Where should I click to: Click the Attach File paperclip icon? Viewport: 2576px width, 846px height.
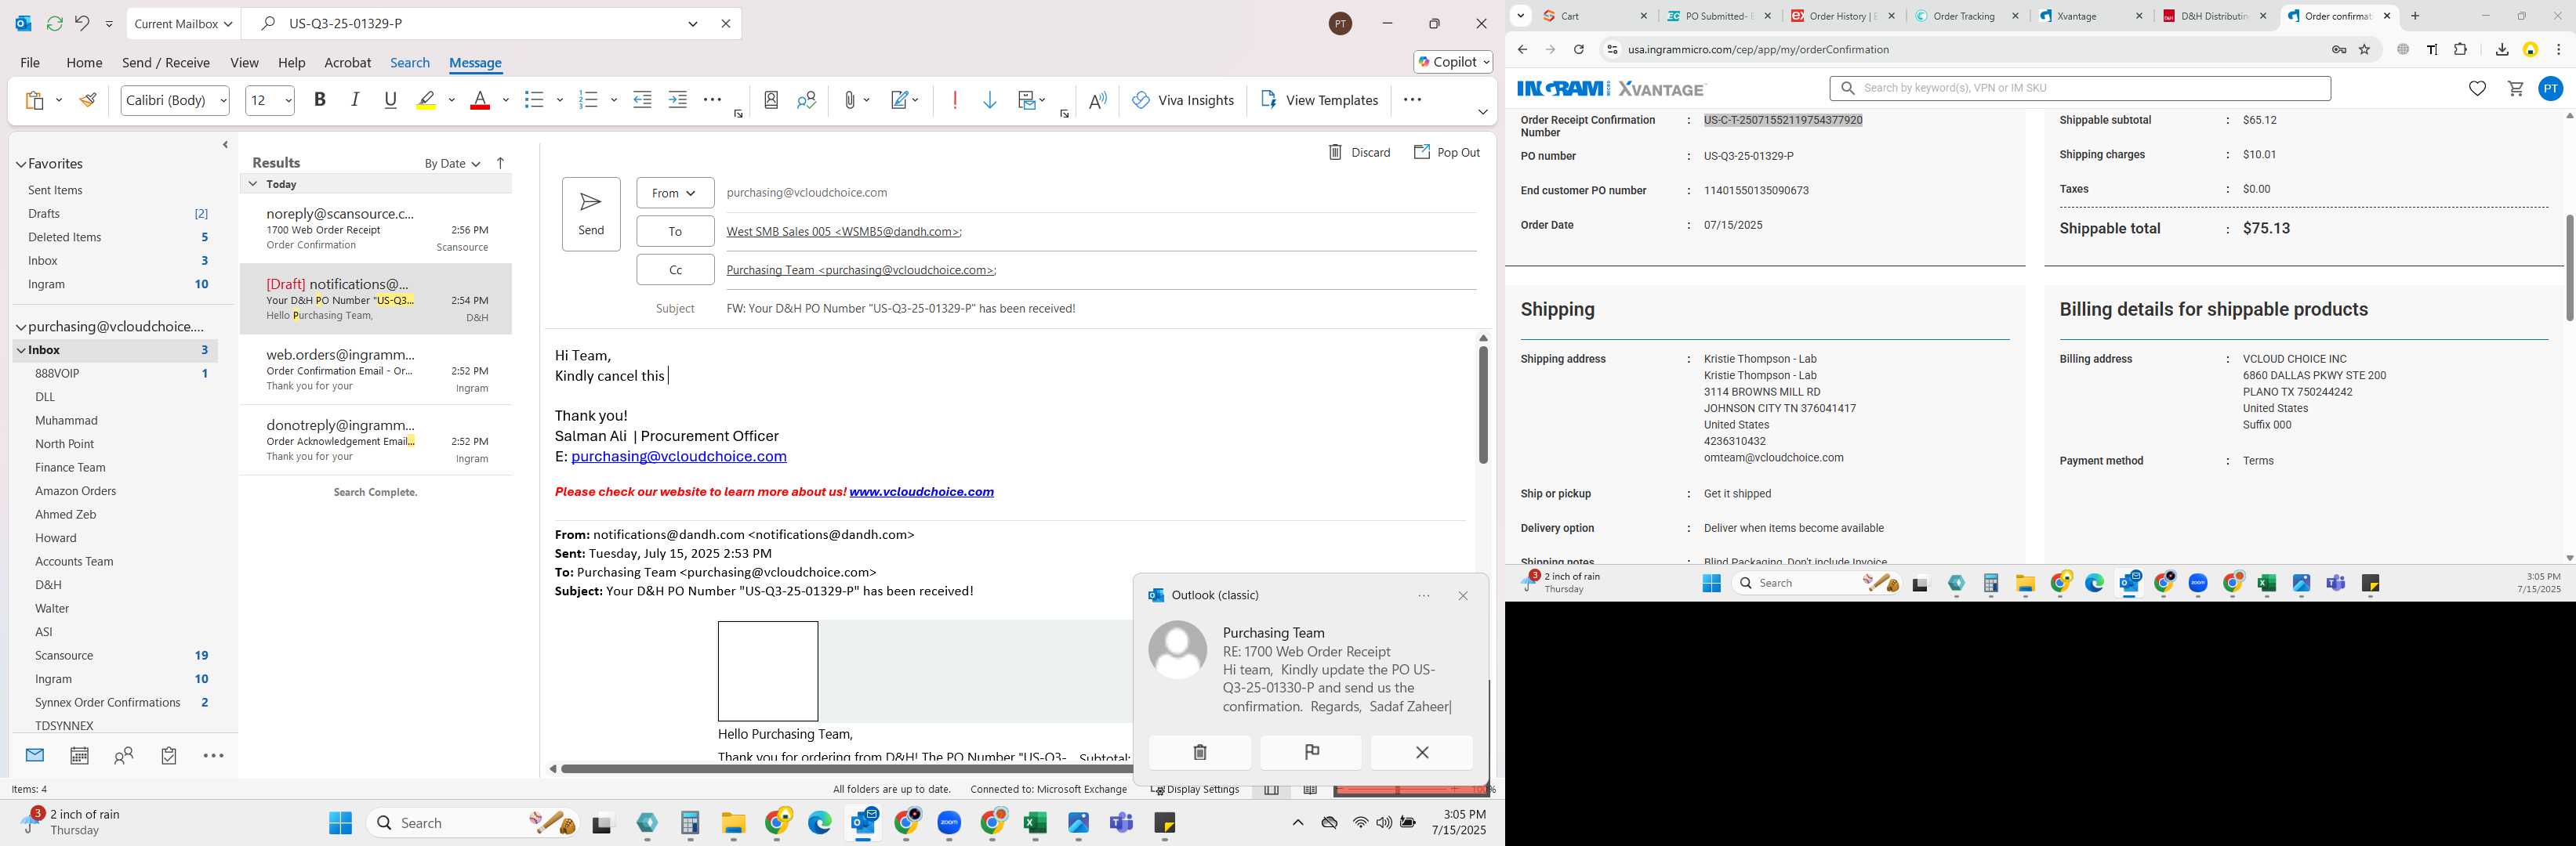point(849,100)
